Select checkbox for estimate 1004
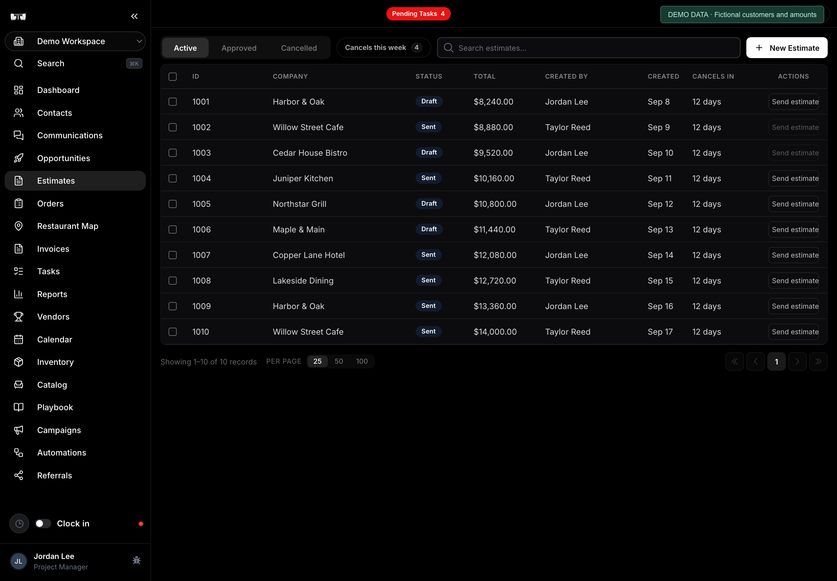Viewport: 837px width, 581px height. pyautogui.click(x=173, y=179)
